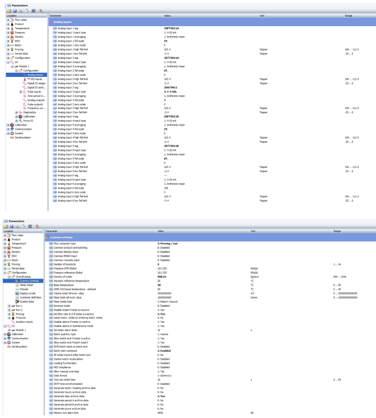Click the Product droplet icon in lower window tree
This screenshot has width=376, height=418.
(x=9, y=239)
